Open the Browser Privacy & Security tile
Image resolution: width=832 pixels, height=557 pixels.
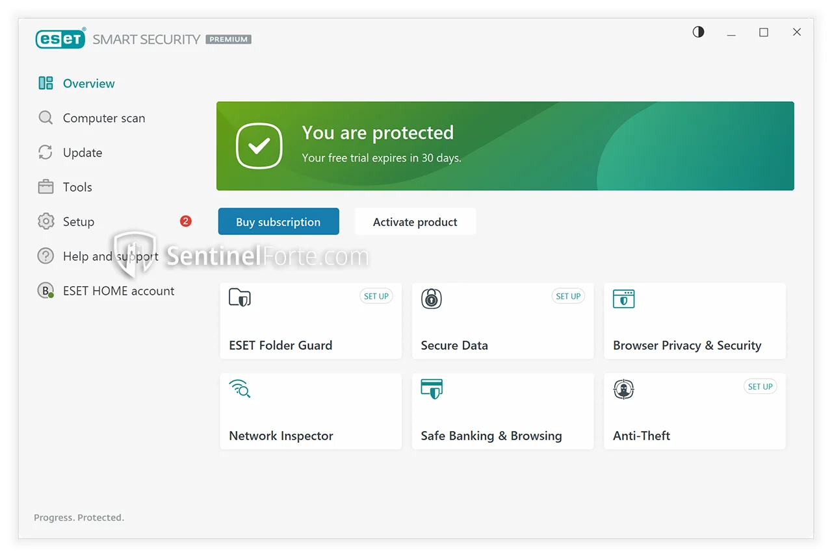coord(694,321)
